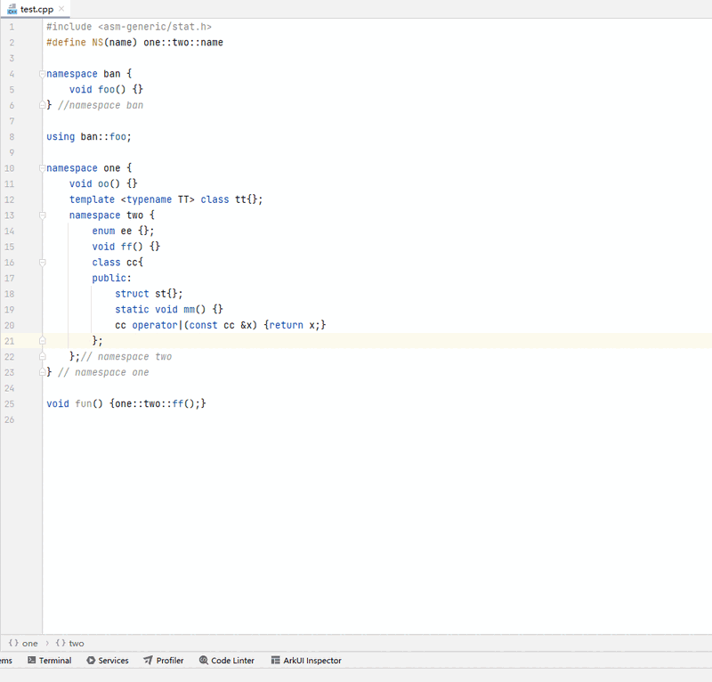Open the Code Linter panel
Viewport: 712px width, 682px height.
(x=231, y=661)
